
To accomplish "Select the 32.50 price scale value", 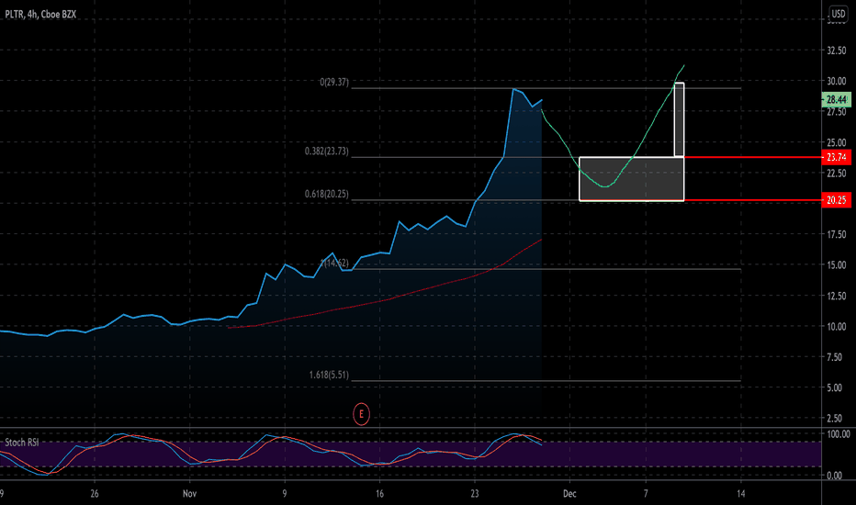I will (x=837, y=50).
